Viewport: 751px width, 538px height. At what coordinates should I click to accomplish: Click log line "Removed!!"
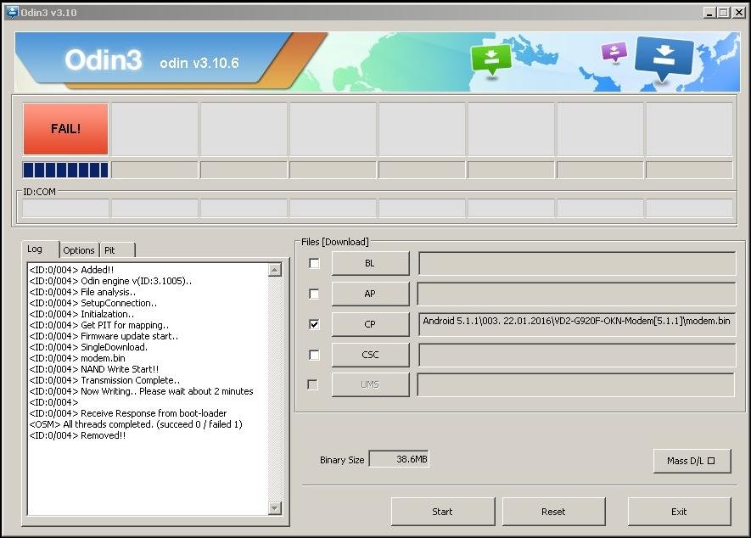[77, 435]
